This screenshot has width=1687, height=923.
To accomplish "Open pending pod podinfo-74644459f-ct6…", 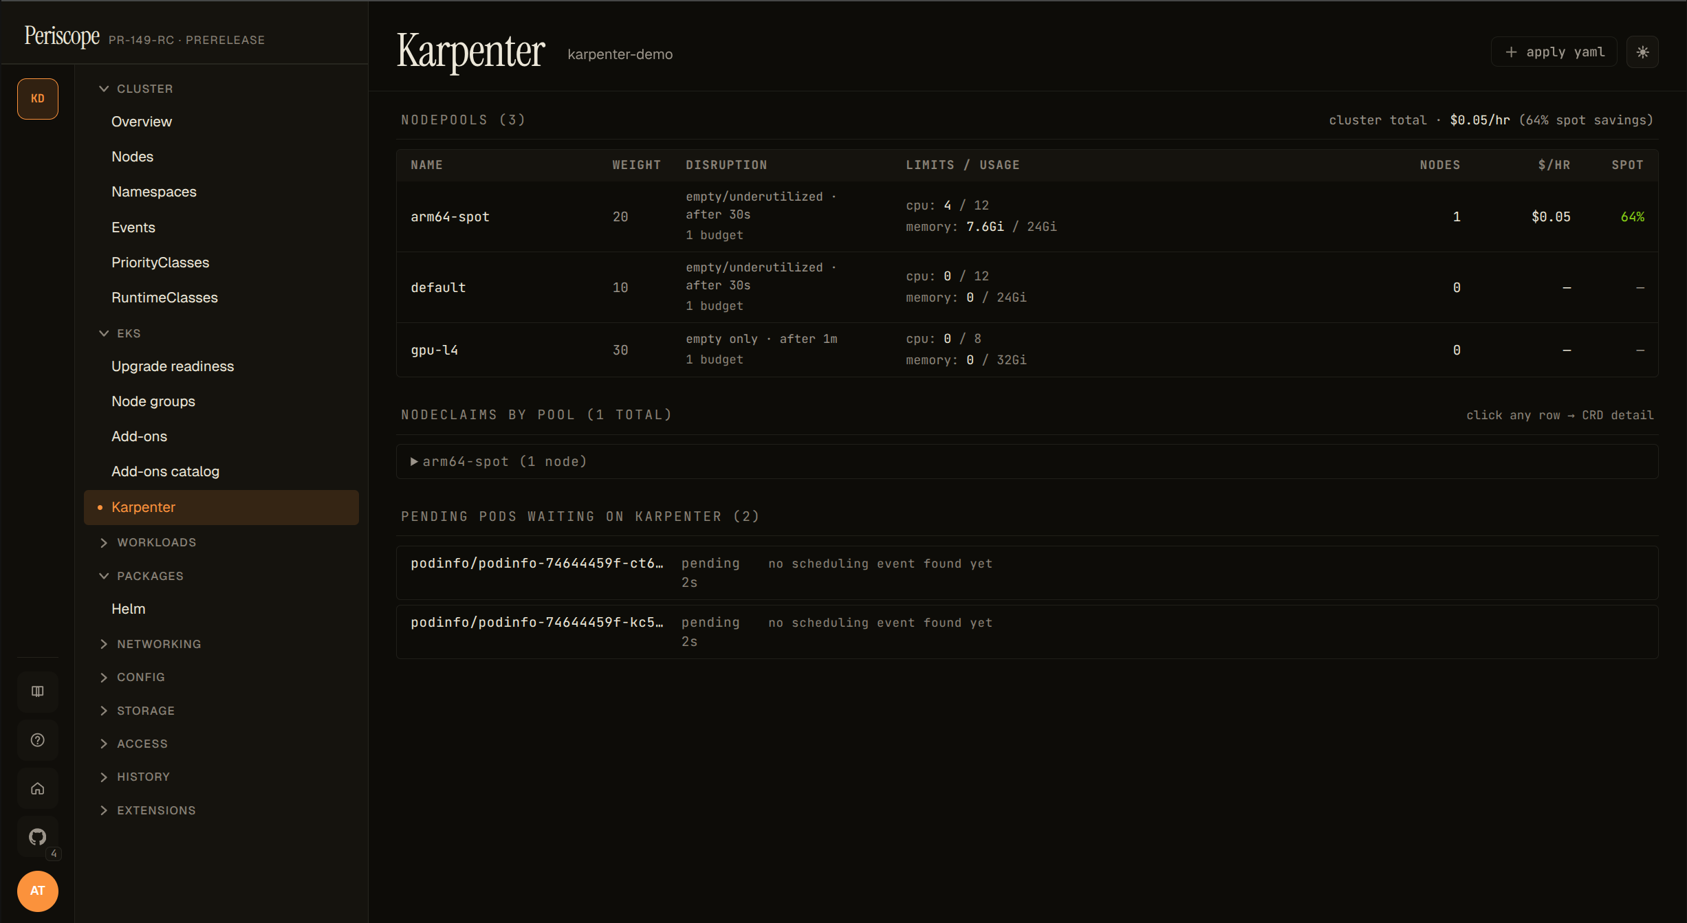I will pos(1027,572).
